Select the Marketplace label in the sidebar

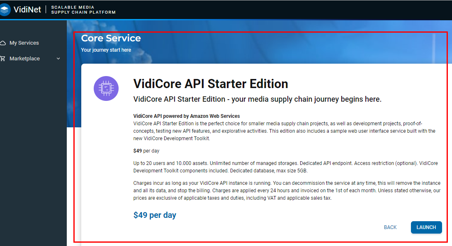25,59
